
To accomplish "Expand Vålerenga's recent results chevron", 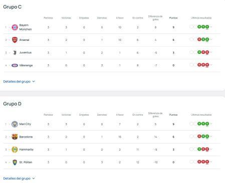I will [211, 65].
